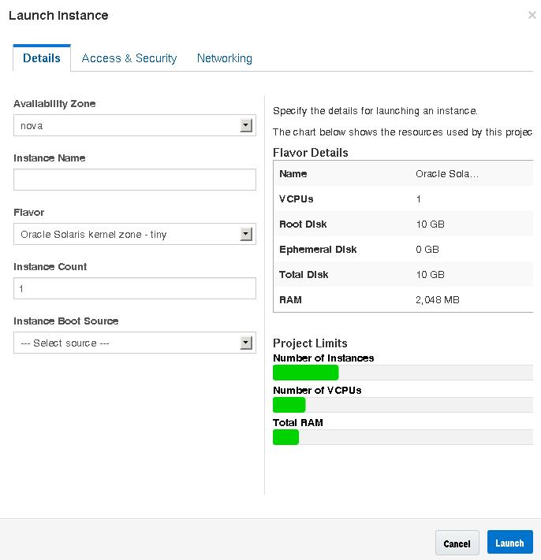Click into the Instance Count field
The image size is (541, 560).
pyautogui.click(x=134, y=288)
